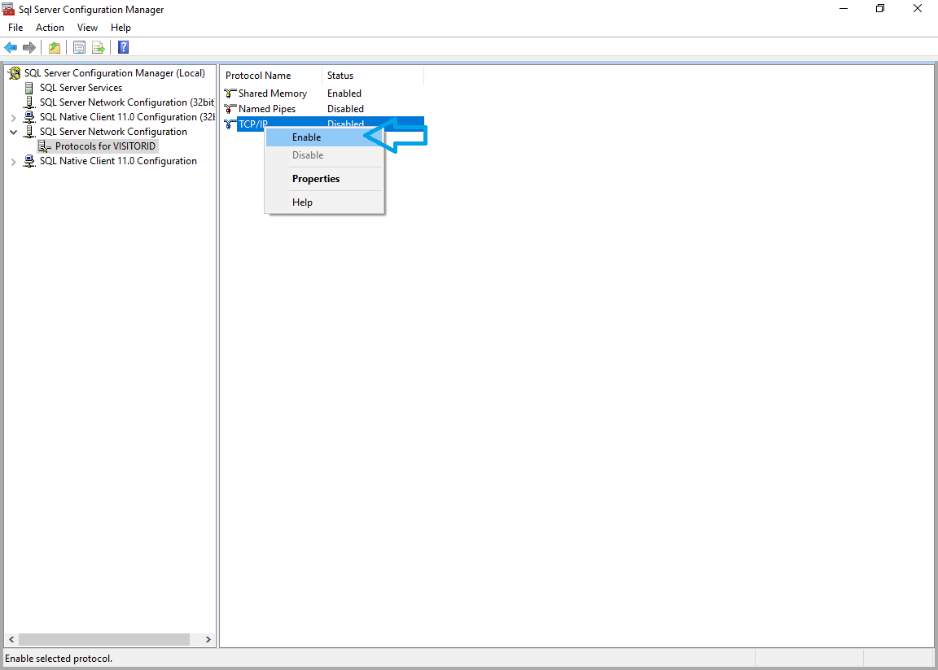Open the Action menu

(50, 28)
